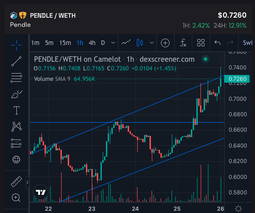The width and height of the screenshot is (255, 213).
Task: Click the 24H 12.91% change value
Action: coord(230,25)
